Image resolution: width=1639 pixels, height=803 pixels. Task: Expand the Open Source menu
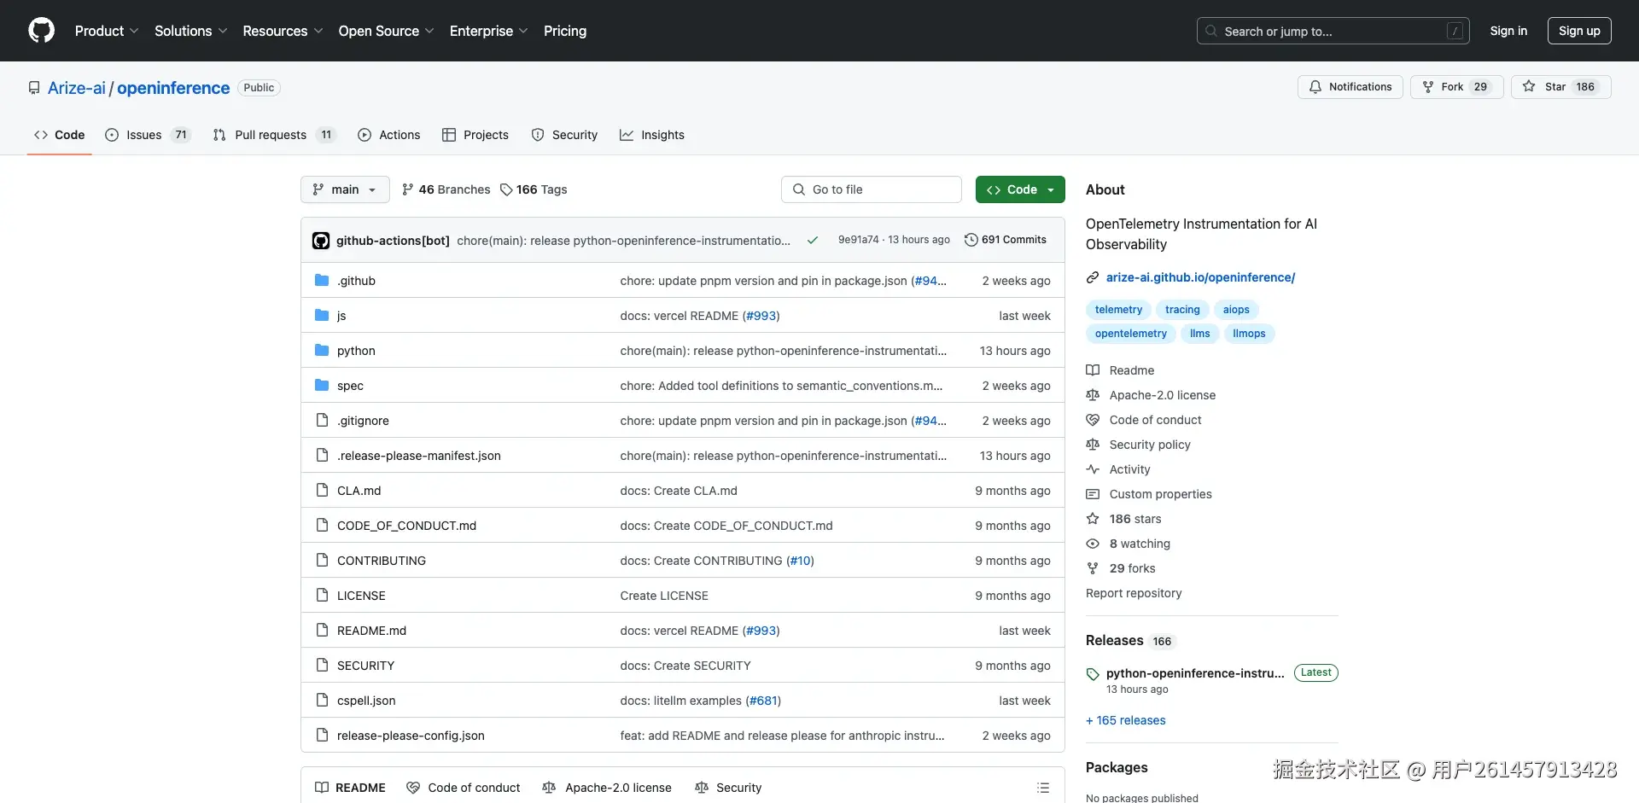point(387,31)
